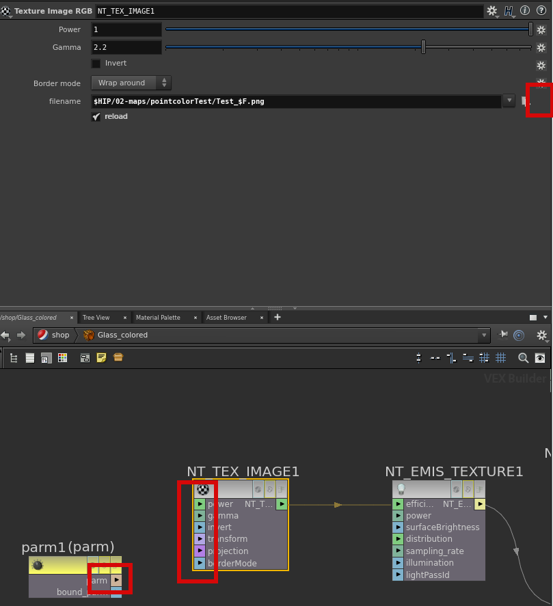Open the Invert parameter gear menu
The width and height of the screenshot is (553, 606).
(541, 66)
